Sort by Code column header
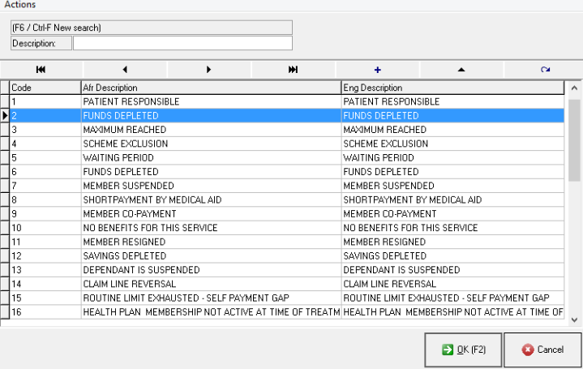 [x=45, y=88]
